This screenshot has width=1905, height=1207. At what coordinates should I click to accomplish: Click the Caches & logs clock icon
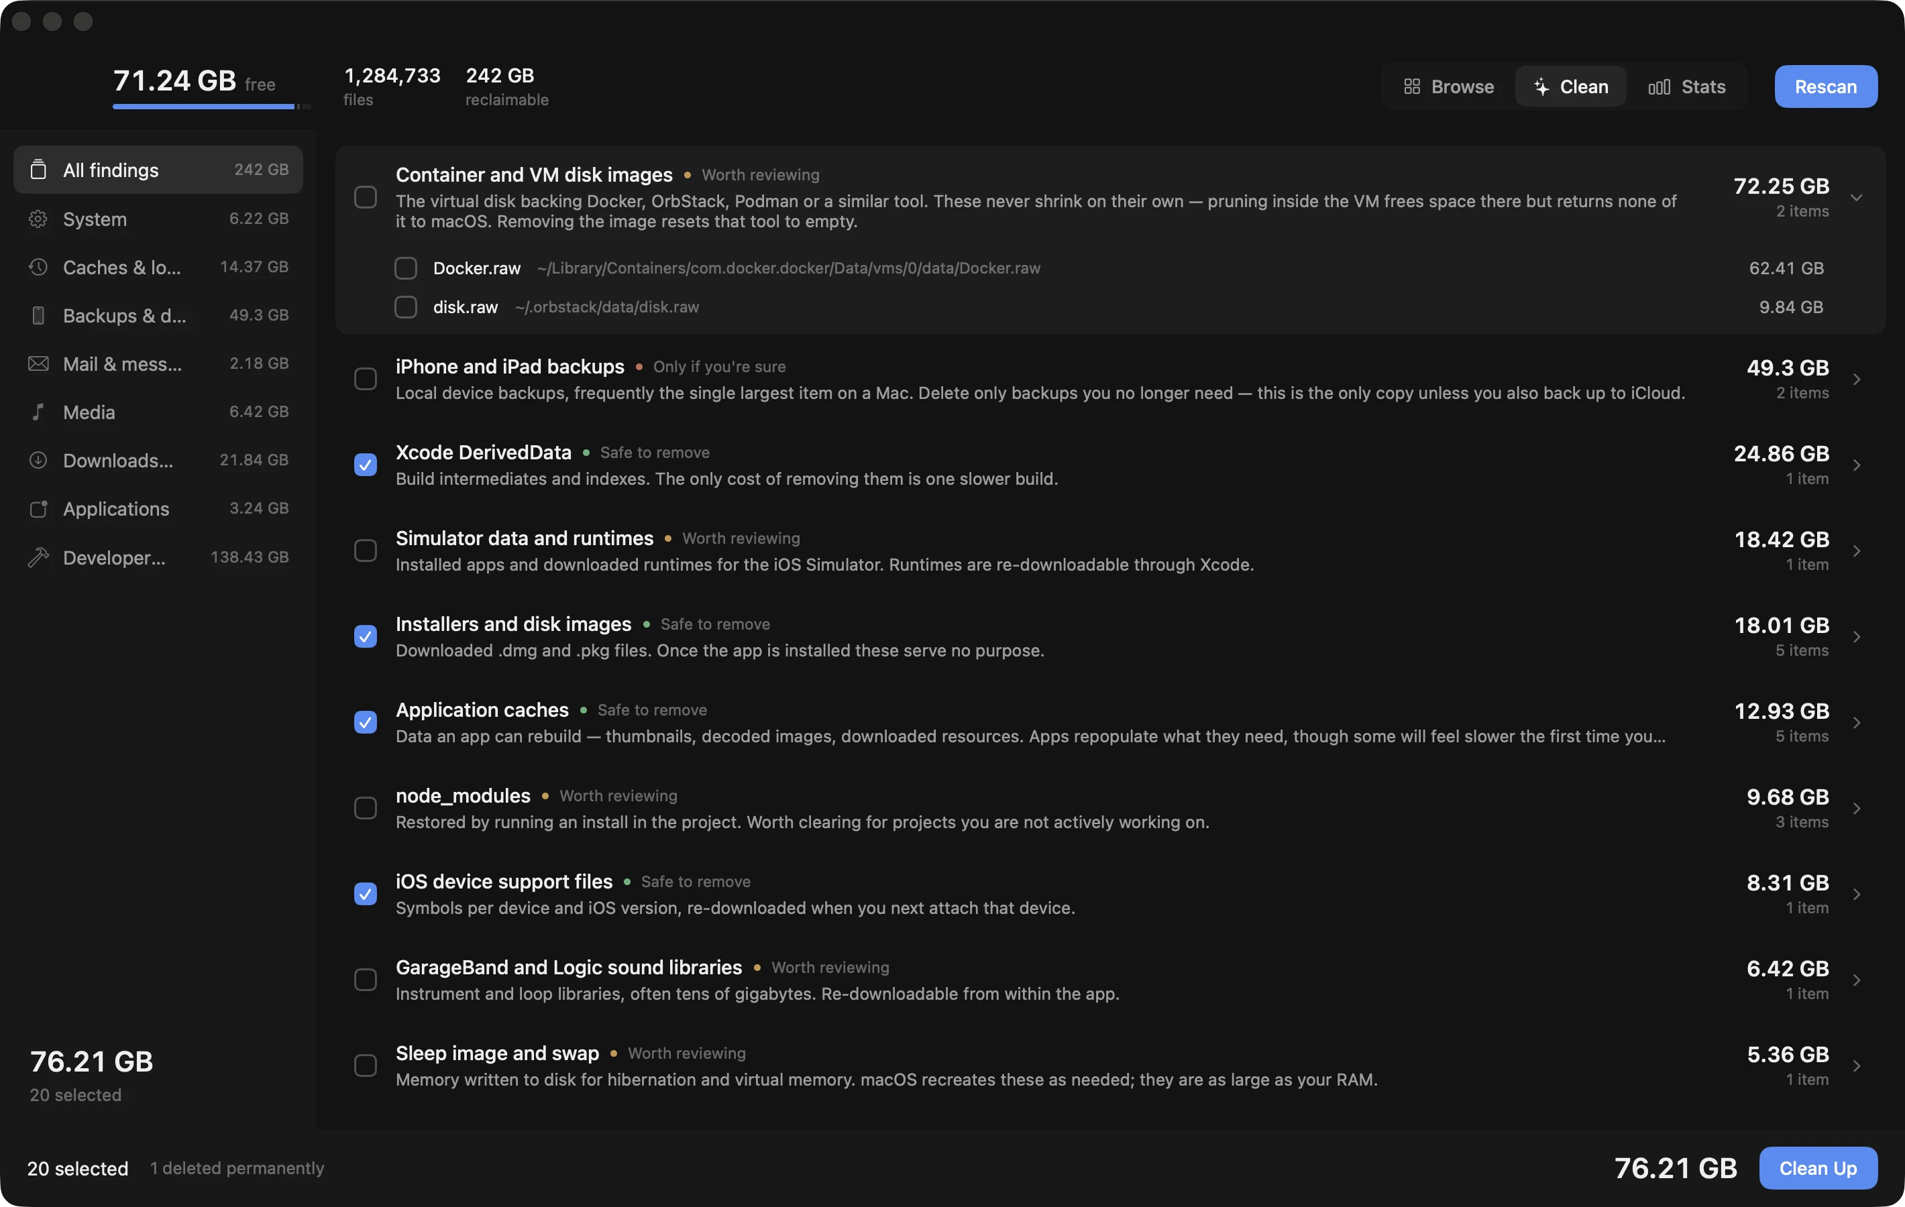[x=38, y=268]
